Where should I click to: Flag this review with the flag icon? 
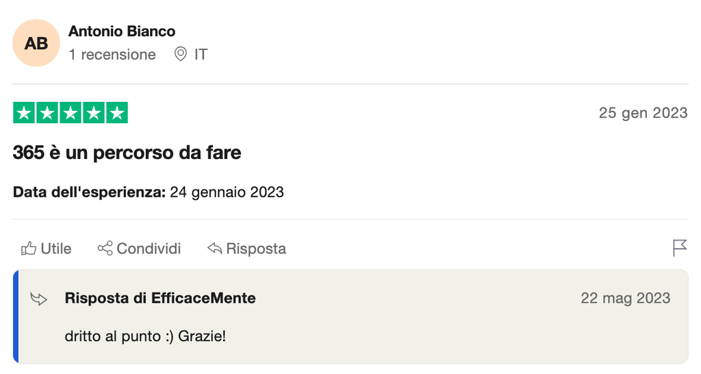[680, 247]
